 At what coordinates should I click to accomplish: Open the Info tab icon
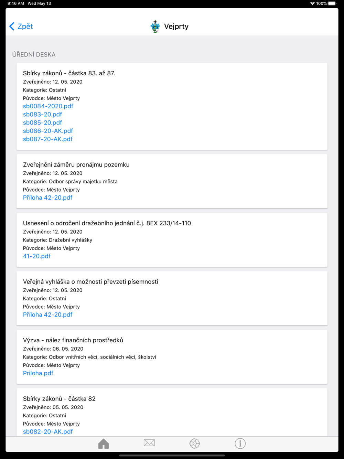240,444
